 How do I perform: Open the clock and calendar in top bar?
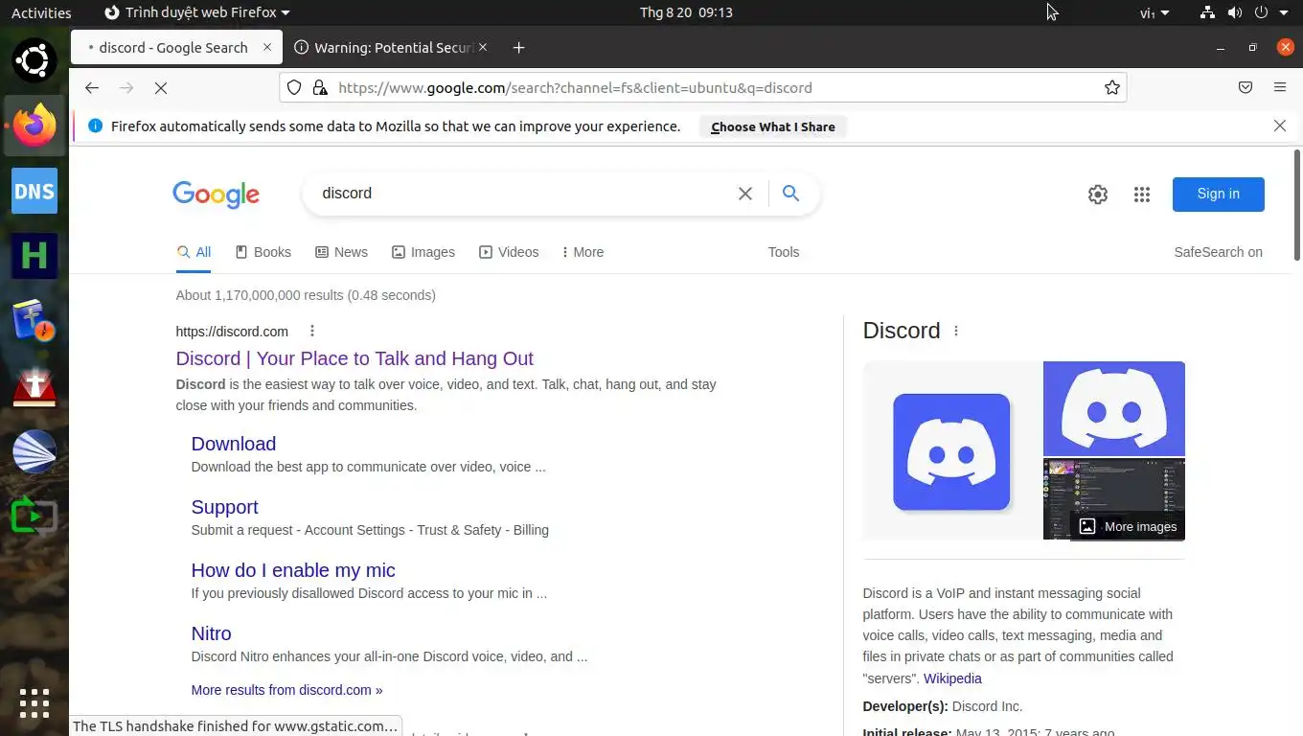coord(686,12)
